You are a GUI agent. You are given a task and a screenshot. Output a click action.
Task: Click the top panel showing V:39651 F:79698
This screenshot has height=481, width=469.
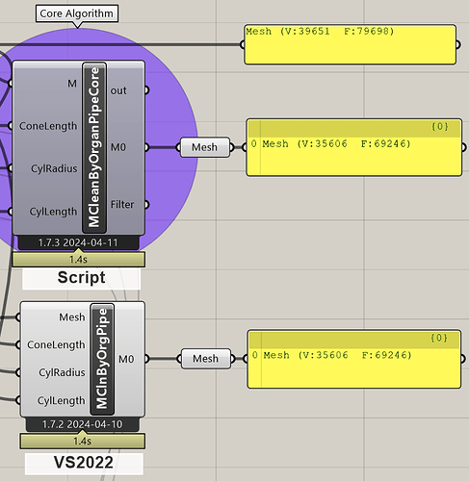pyautogui.click(x=351, y=44)
